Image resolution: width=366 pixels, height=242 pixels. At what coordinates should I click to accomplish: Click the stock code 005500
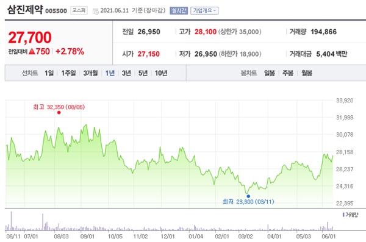(x=56, y=11)
